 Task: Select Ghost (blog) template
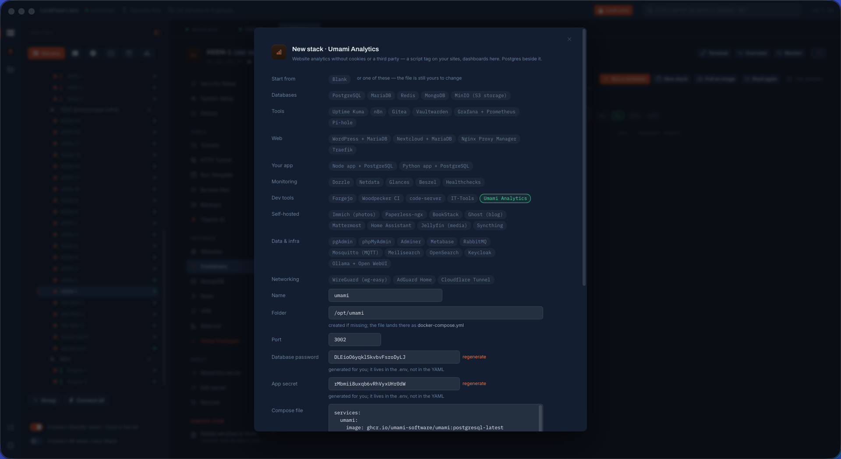[x=485, y=214]
